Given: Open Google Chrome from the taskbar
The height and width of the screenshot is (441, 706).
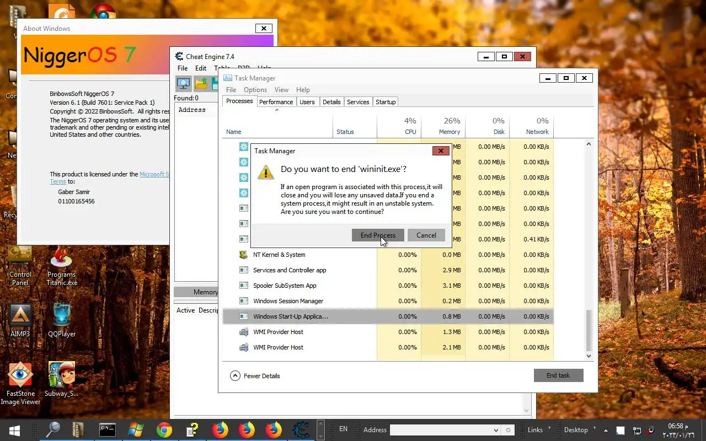Looking at the screenshot, I should [x=164, y=430].
